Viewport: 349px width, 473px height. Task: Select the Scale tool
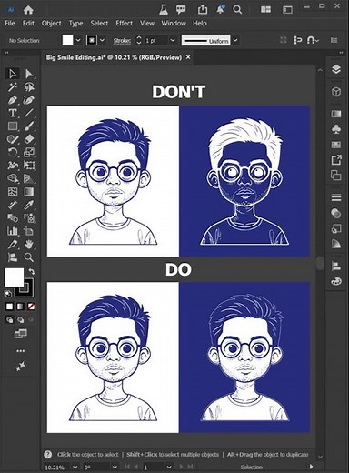(x=29, y=152)
